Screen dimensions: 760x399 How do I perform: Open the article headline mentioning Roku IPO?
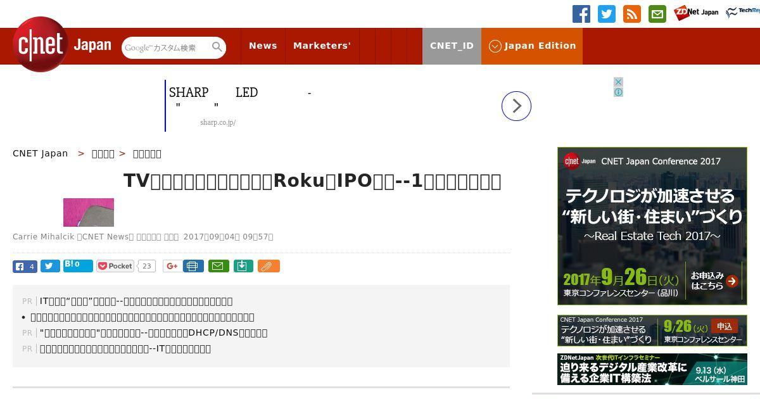(x=312, y=181)
